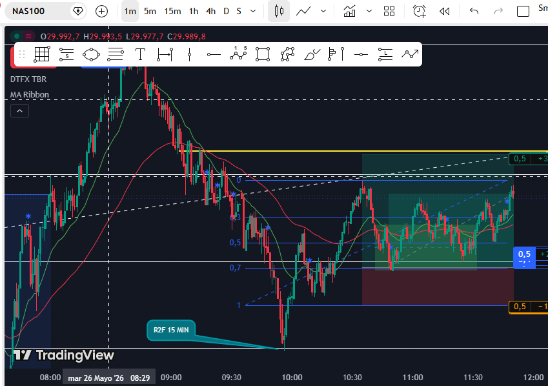This screenshot has width=548, height=386.
Task: Click the Fib 0,7 level label
Action: pos(235,268)
